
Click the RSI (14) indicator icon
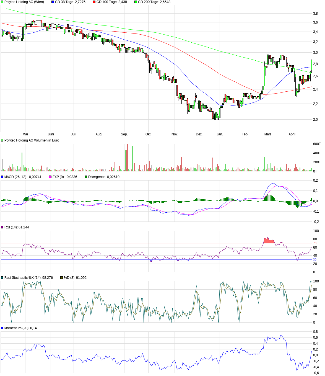pos(2,226)
